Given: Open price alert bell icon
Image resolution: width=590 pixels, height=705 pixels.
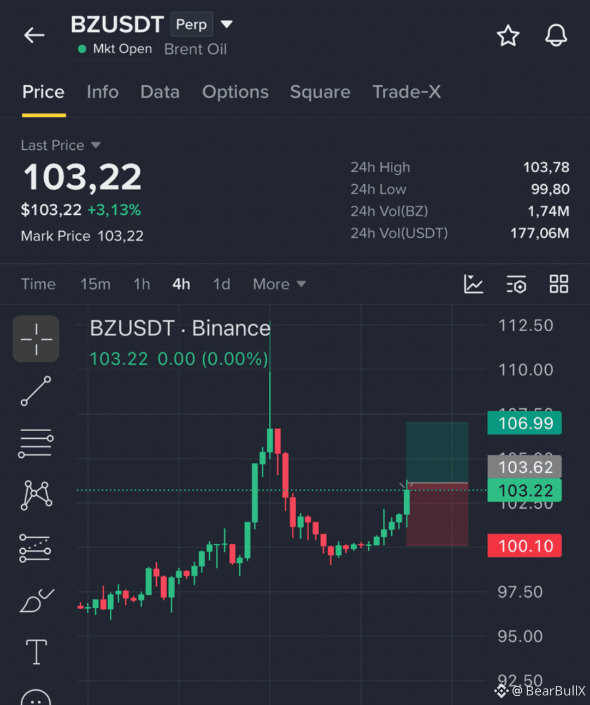Looking at the screenshot, I should tap(556, 36).
